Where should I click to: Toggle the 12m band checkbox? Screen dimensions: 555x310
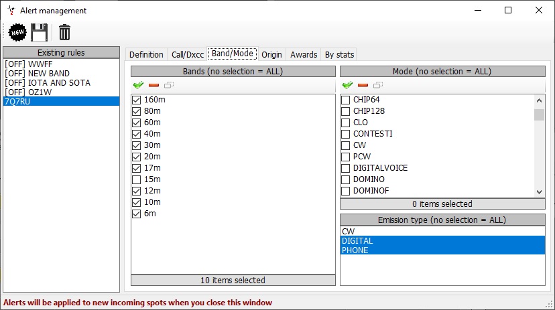[136, 191]
